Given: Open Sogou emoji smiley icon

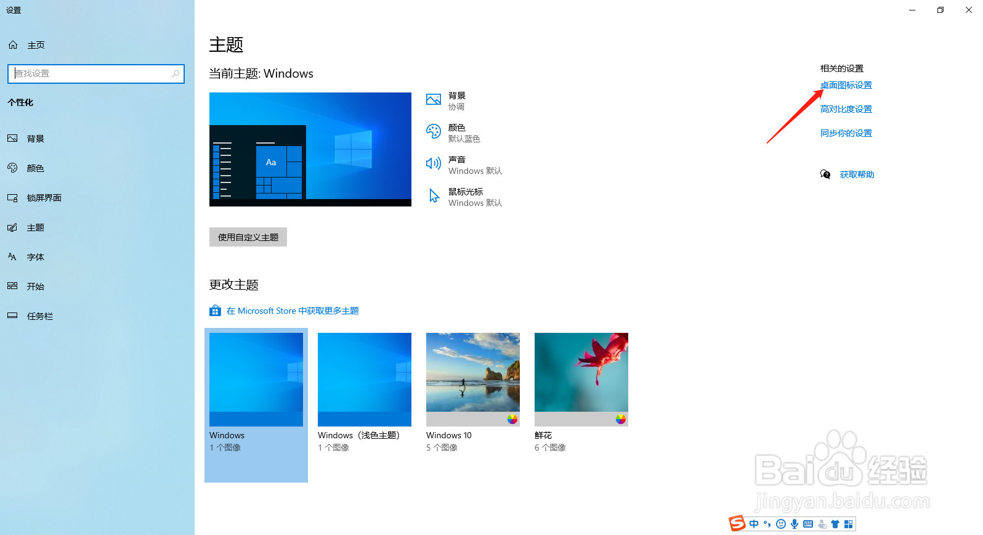Looking at the screenshot, I should 781,524.
